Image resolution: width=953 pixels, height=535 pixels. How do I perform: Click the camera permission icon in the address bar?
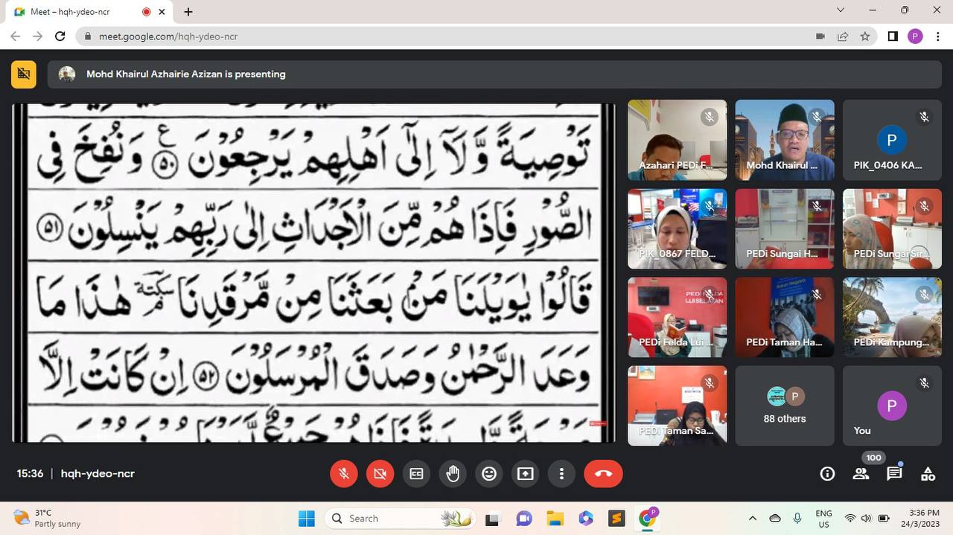(x=820, y=36)
